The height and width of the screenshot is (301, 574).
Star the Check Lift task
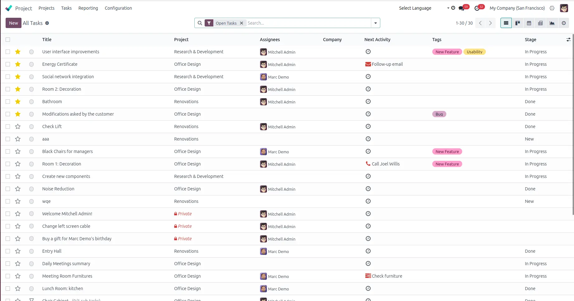(18, 127)
